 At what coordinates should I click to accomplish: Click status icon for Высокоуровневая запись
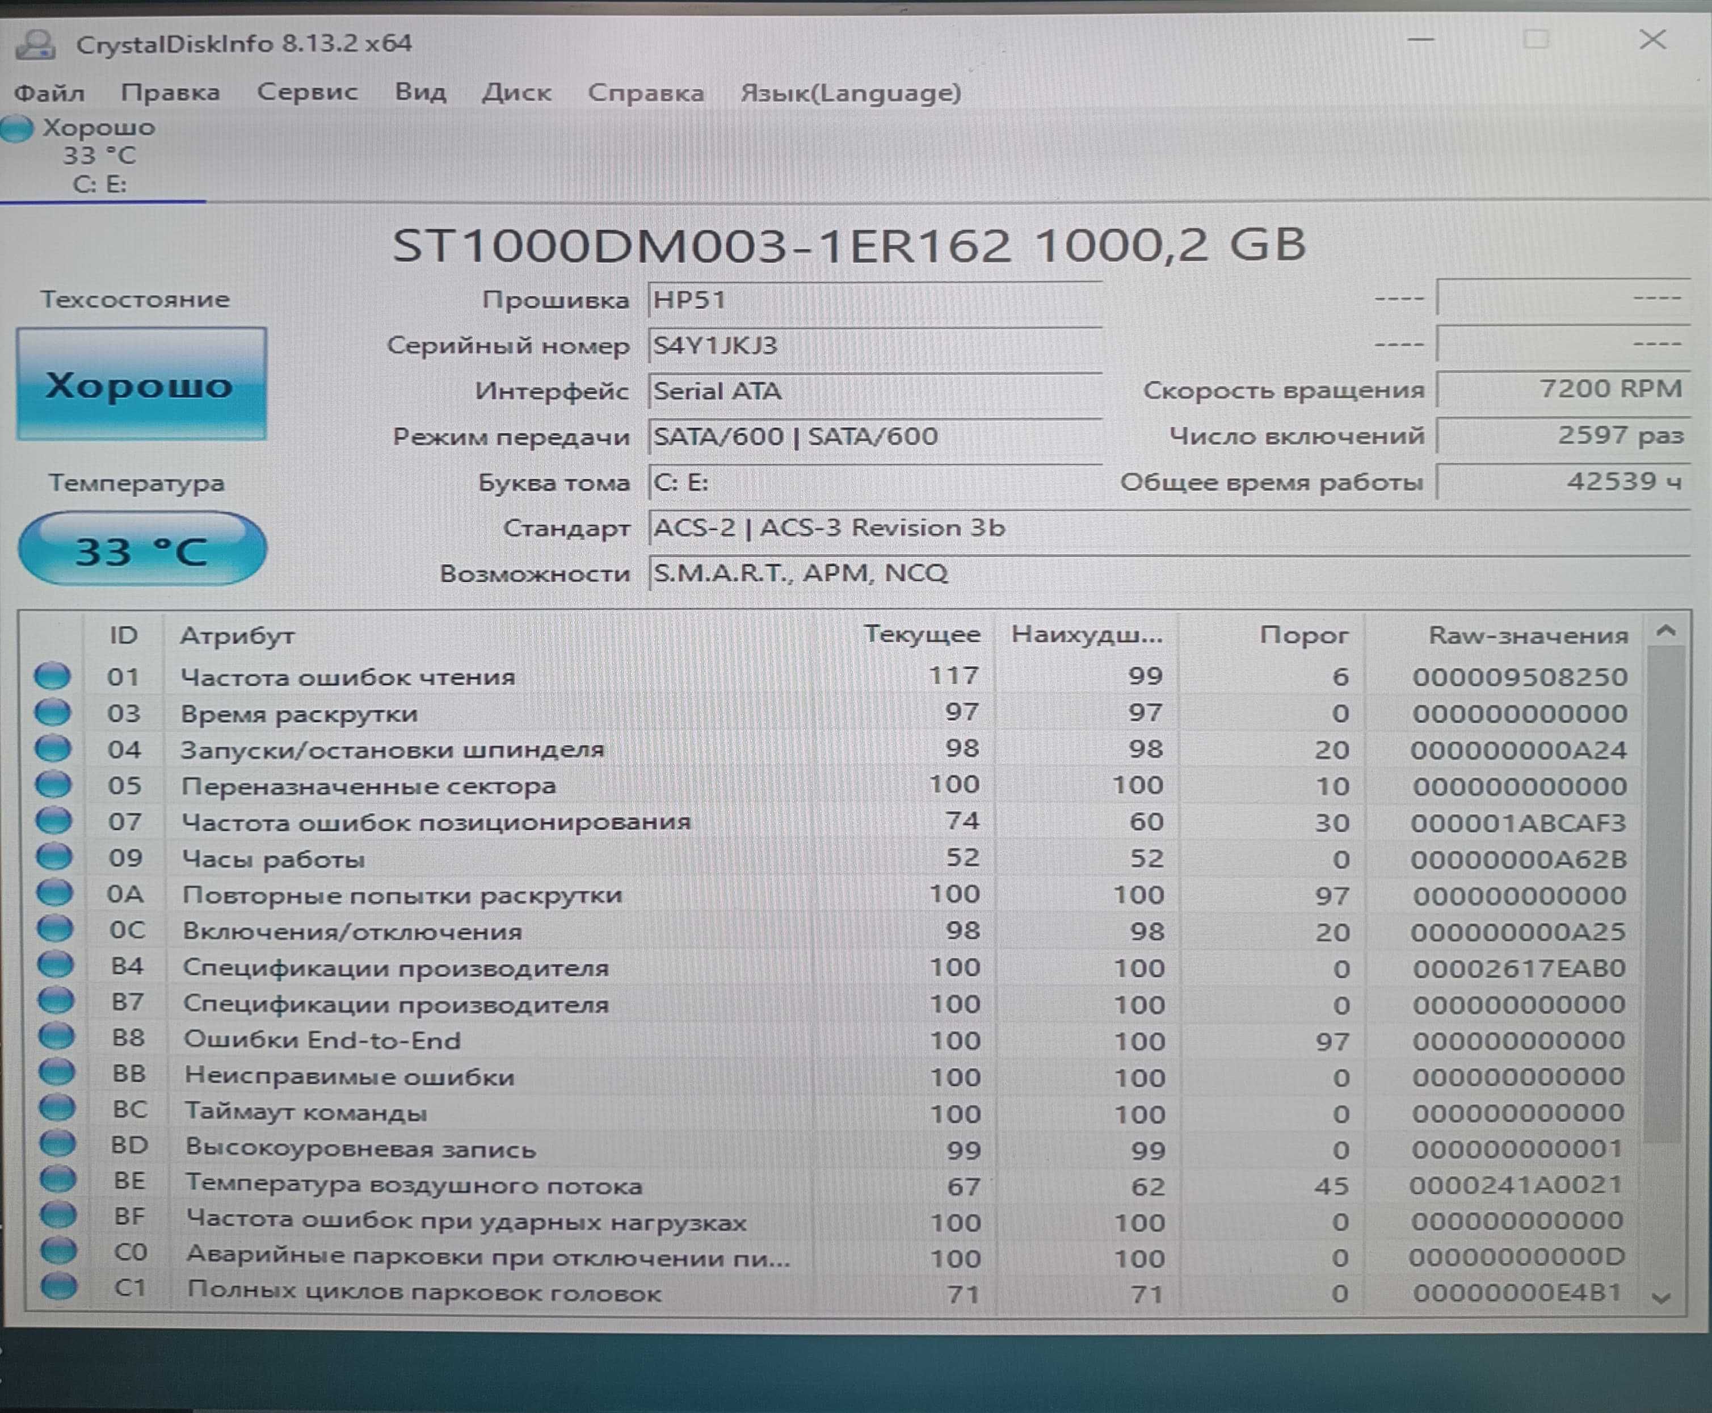[x=58, y=1143]
